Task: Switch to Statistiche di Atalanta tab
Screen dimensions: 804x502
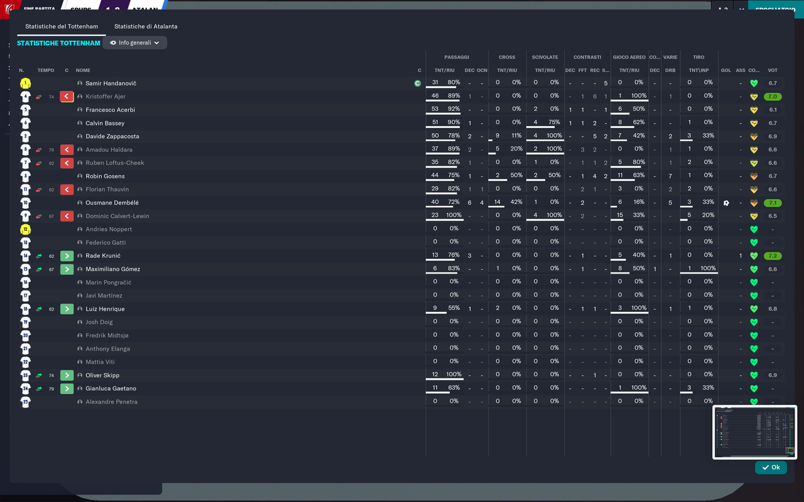Action: coord(146,26)
